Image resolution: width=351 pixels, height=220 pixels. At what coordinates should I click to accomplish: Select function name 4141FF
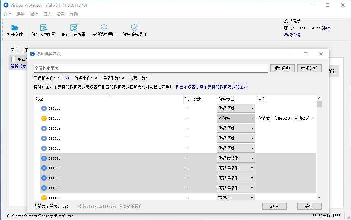54,198
